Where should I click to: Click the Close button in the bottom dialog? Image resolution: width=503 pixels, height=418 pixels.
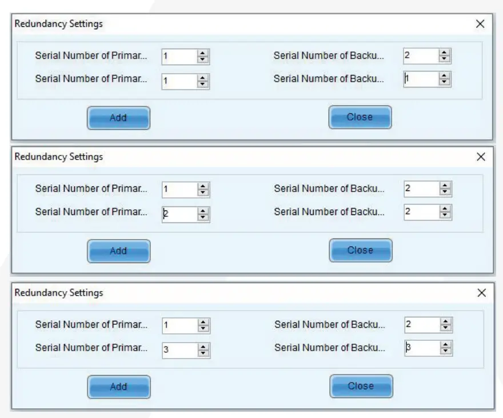pyautogui.click(x=360, y=386)
